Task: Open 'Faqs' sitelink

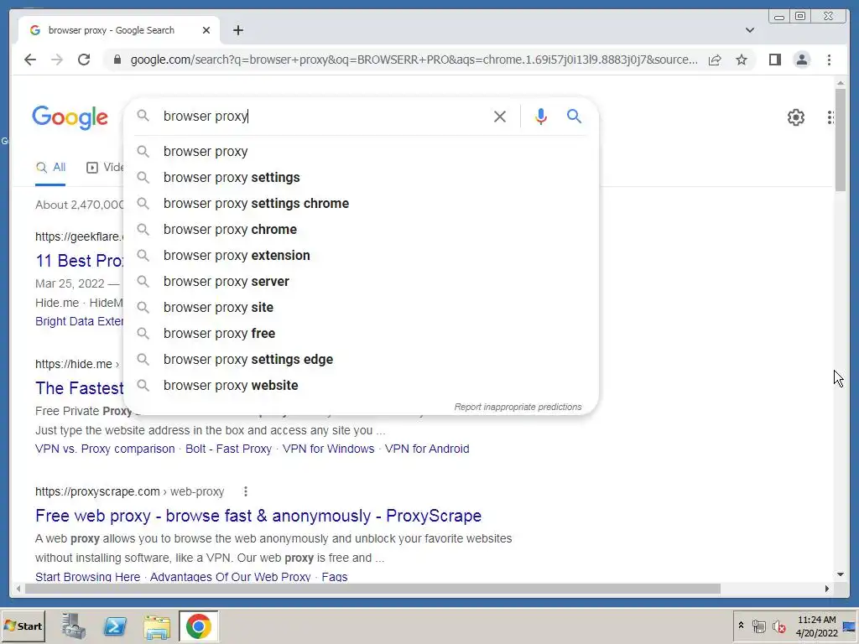Action: coord(335,577)
